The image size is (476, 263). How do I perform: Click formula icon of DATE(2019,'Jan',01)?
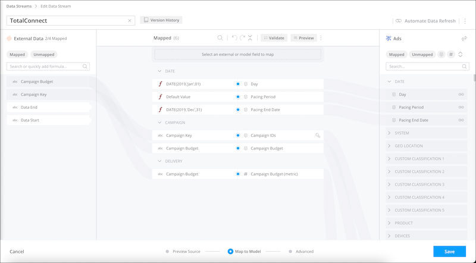(x=160, y=84)
